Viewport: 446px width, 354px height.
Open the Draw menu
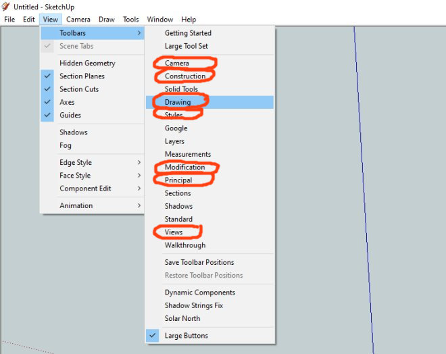tap(107, 20)
